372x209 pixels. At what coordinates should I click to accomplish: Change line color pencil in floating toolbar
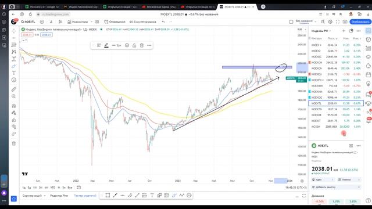(106, 45)
